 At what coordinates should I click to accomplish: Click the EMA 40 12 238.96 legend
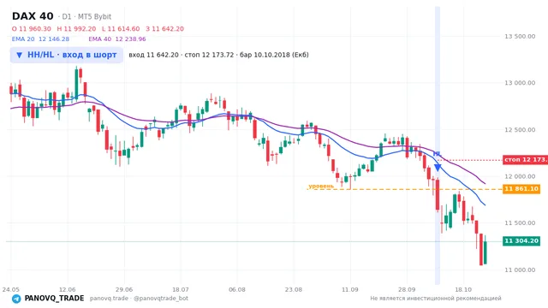coord(117,39)
